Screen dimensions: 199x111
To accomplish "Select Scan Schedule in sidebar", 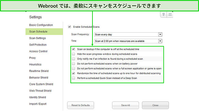I will click(x=44, y=31).
